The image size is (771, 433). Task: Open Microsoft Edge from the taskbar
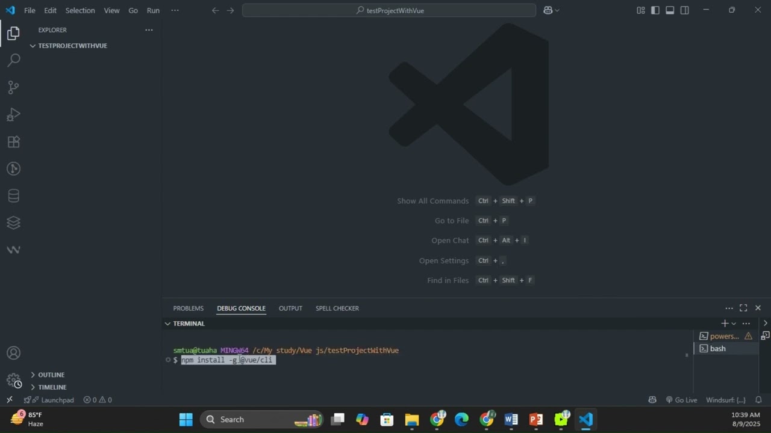pyautogui.click(x=461, y=420)
